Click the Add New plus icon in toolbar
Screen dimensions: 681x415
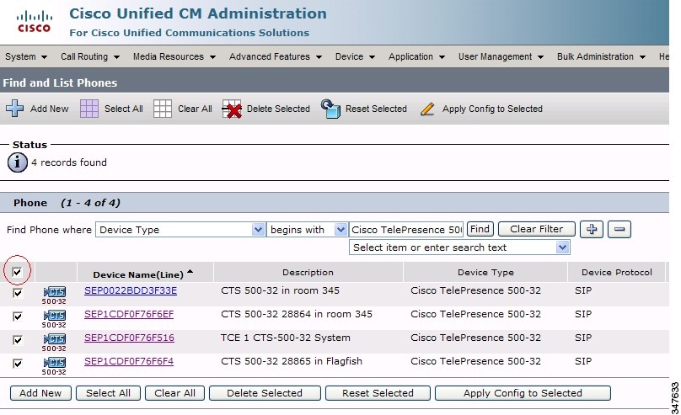tap(15, 109)
